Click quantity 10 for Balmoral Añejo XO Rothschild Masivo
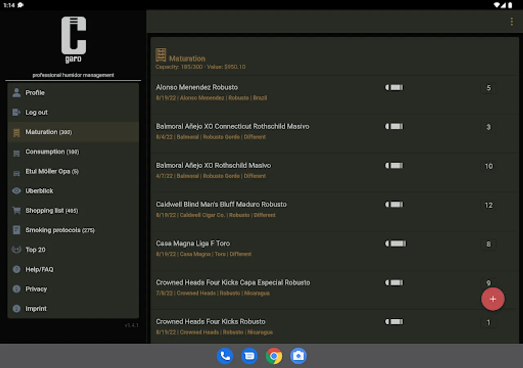The width and height of the screenshot is (523, 368). (x=489, y=166)
